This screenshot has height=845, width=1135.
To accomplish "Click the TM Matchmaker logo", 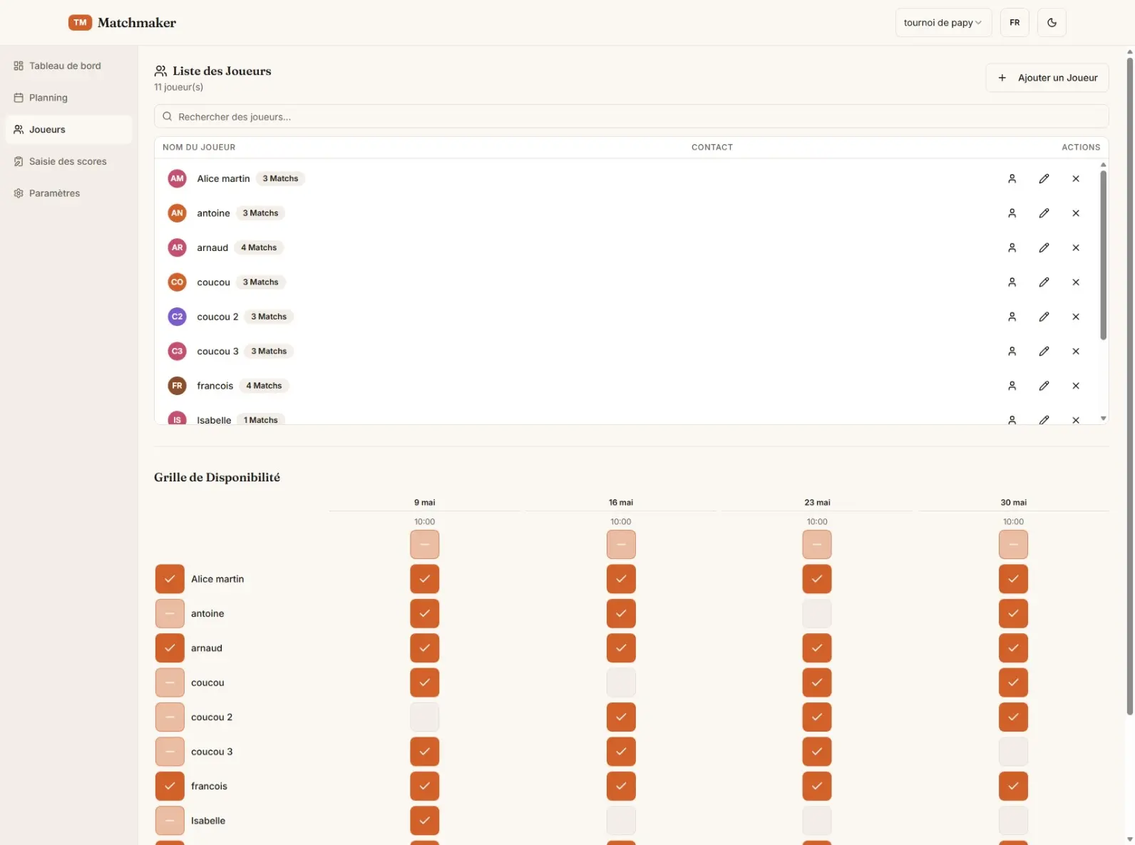I will 122,23.
